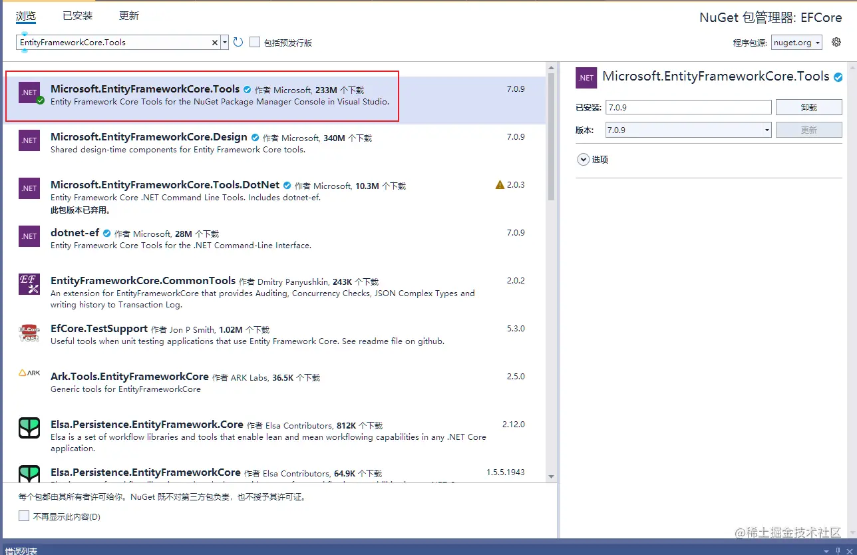Click the Microsoft.EntityFrameworkCore.Tools.DotNet package icon
The image size is (857, 555).
[29, 188]
